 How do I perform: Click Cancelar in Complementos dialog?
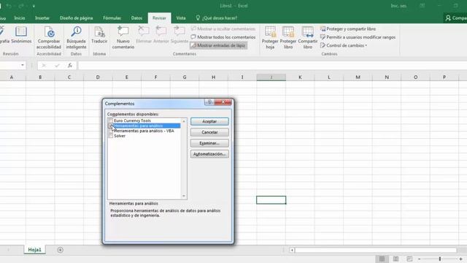pos(209,132)
